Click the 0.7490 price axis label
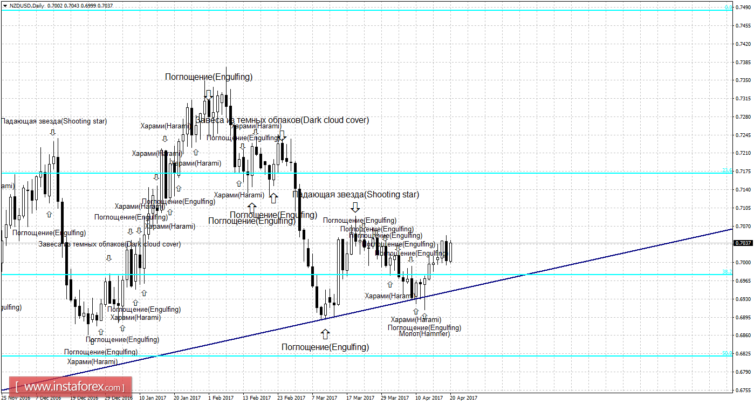Image resolution: width=754 pixels, height=404 pixels. point(743,7)
